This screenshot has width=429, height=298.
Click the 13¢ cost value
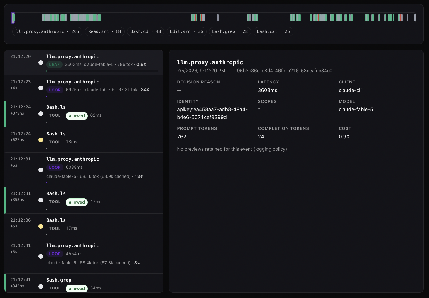[139, 176]
